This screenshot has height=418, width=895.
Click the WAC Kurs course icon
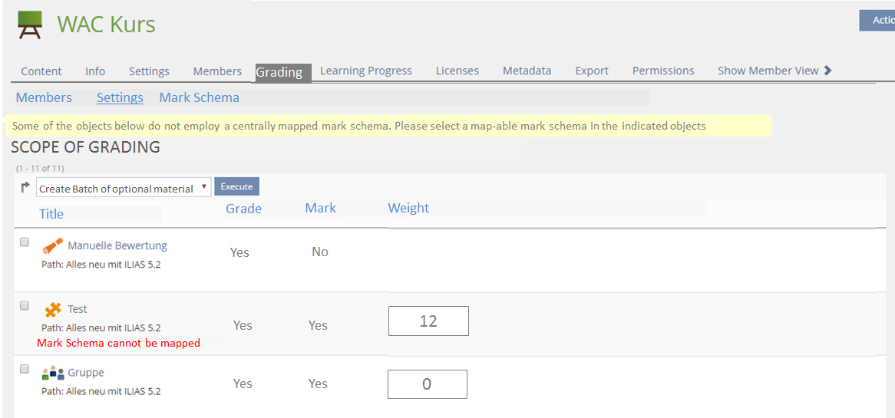pos(29,25)
